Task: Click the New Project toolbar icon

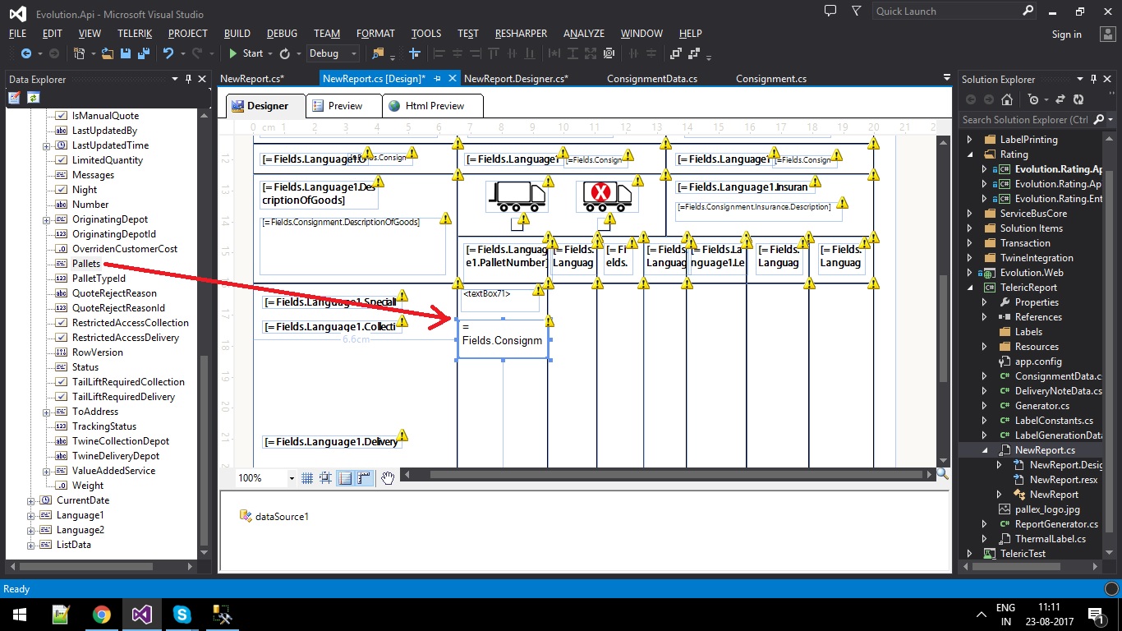Action: pos(80,53)
